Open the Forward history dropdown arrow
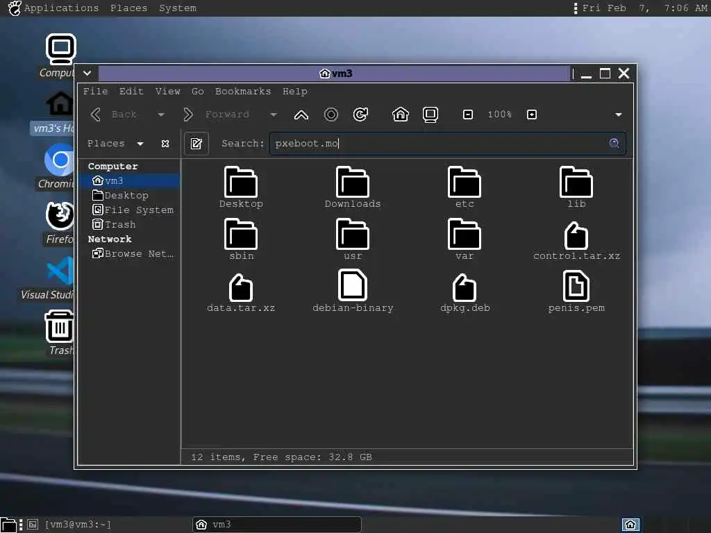The width and height of the screenshot is (711, 533). click(274, 115)
